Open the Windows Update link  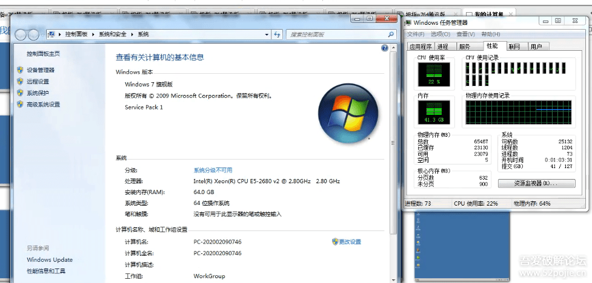tap(50, 259)
